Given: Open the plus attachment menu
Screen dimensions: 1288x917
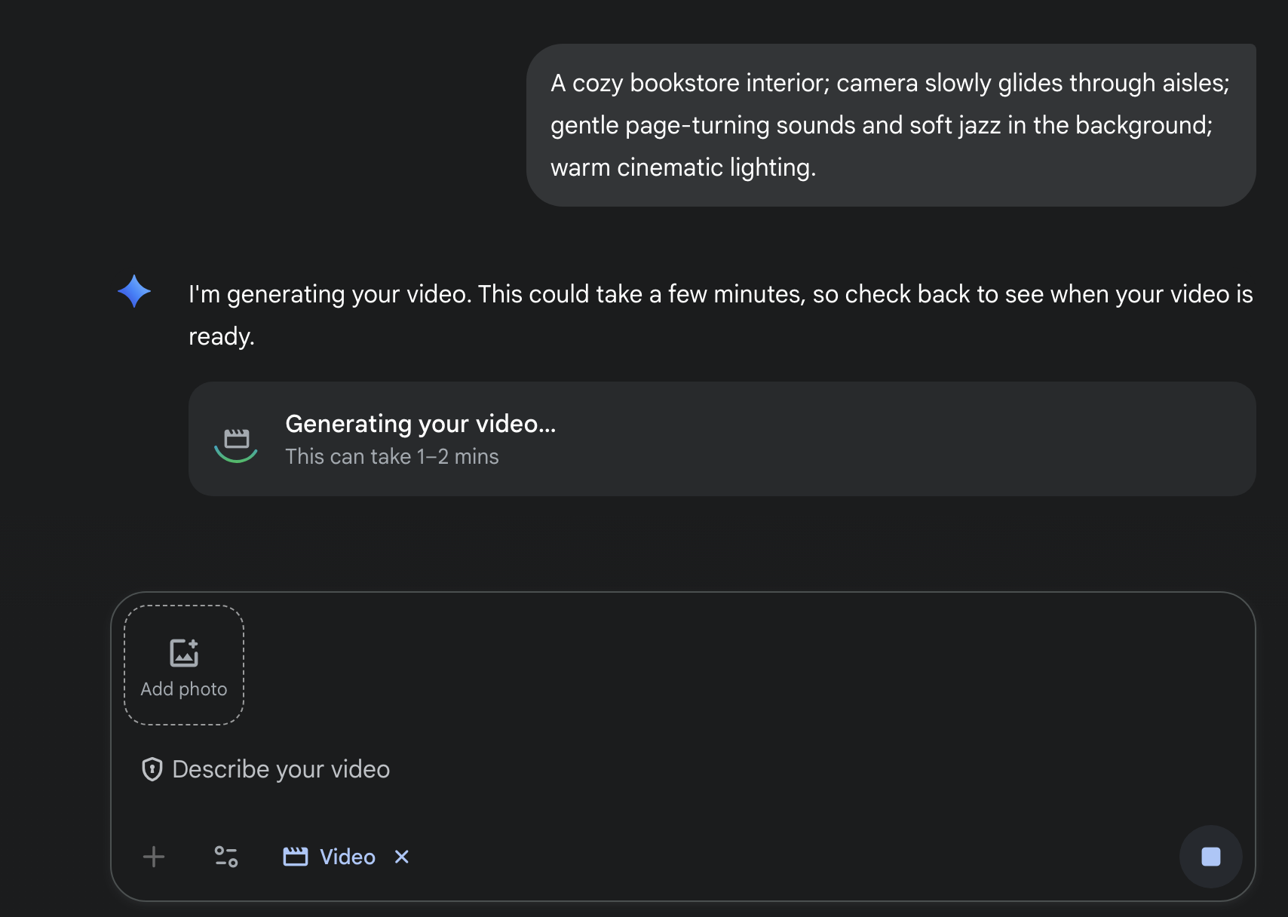Looking at the screenshot, I should (154, 857).
